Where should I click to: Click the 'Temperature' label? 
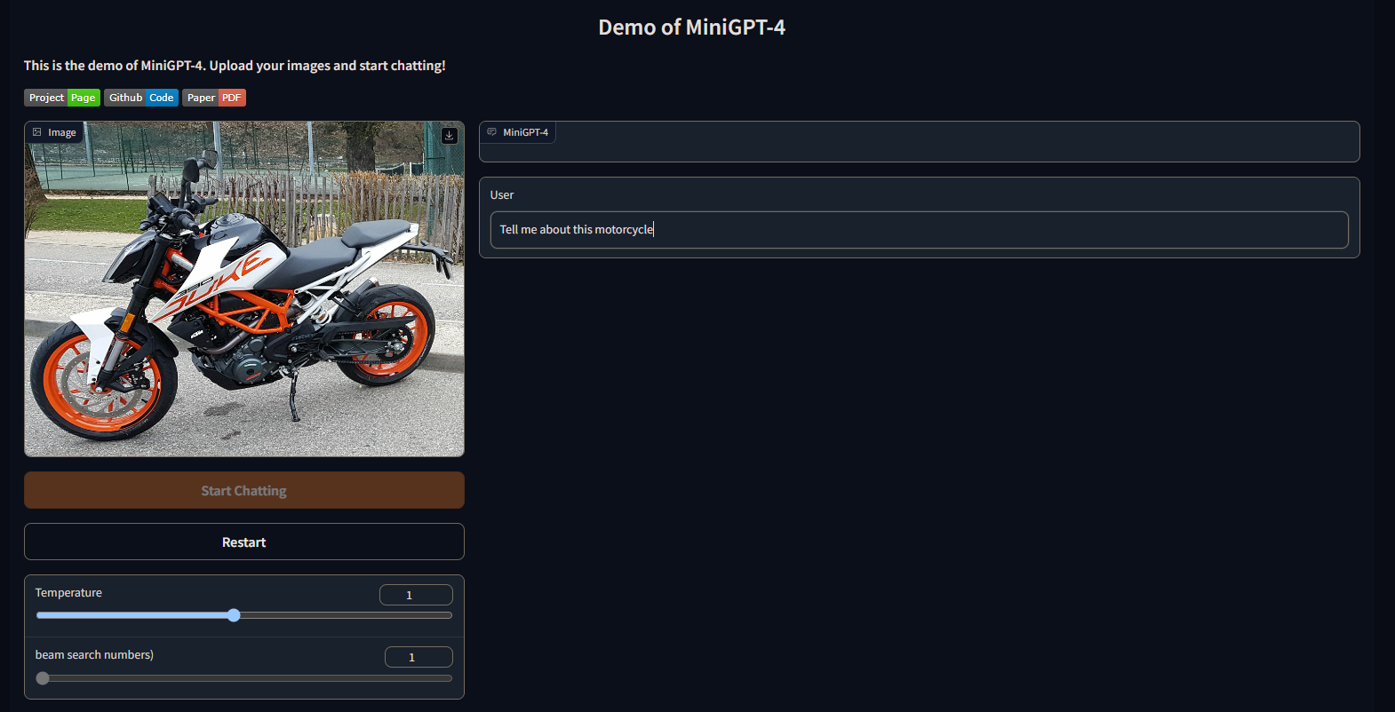[68, 592]
